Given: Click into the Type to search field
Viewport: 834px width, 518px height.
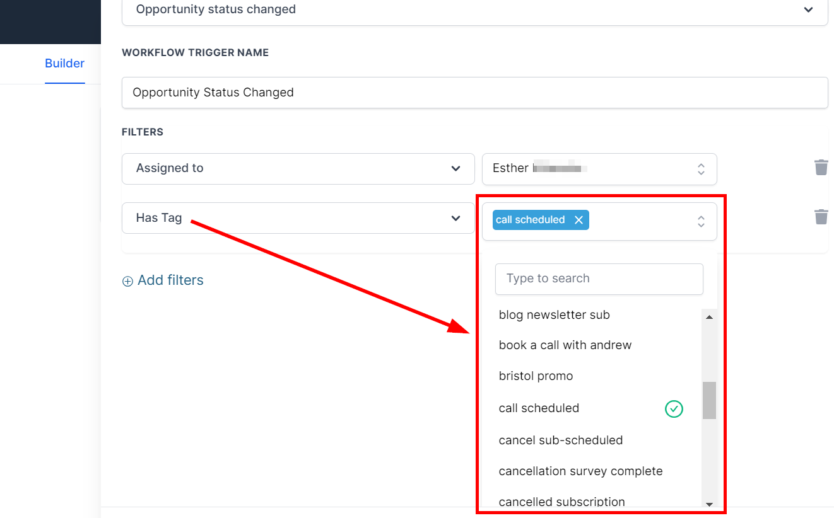Looking at the screenshot, I should tap(599, 279).
